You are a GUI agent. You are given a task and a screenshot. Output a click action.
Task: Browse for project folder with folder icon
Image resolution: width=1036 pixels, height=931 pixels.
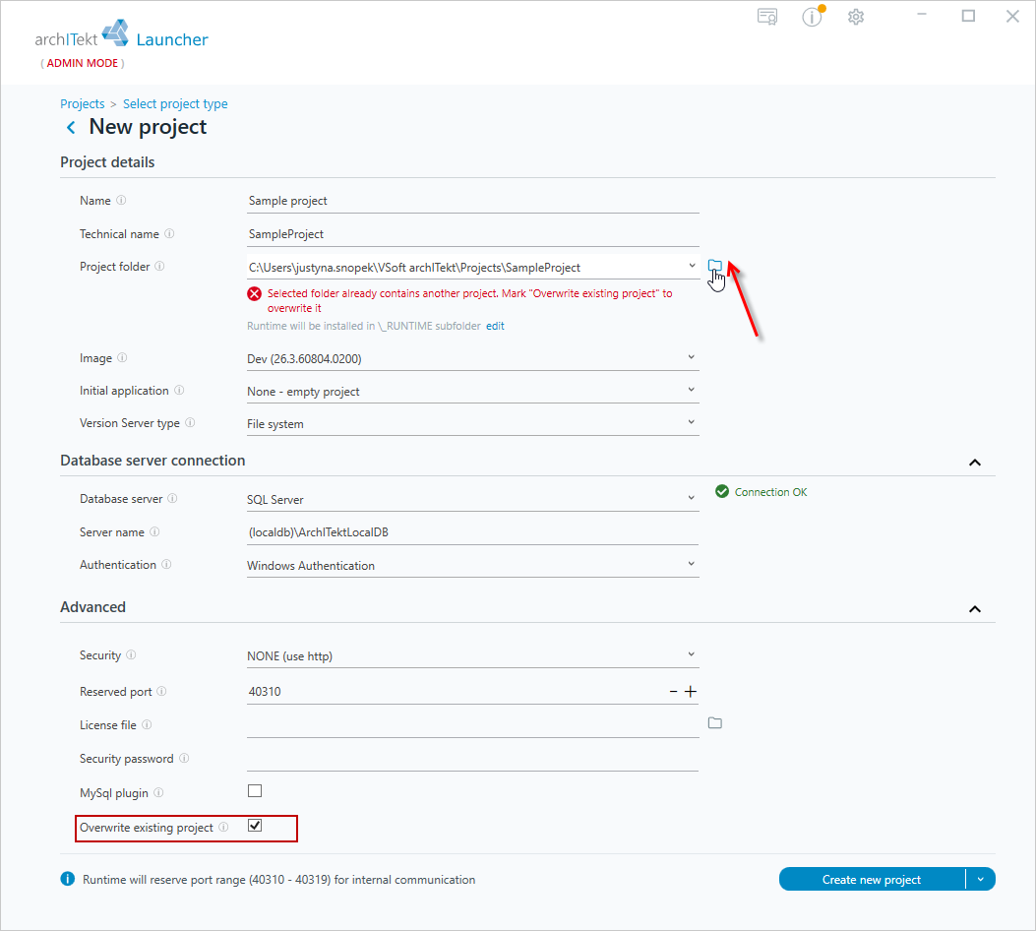(715, 266)
